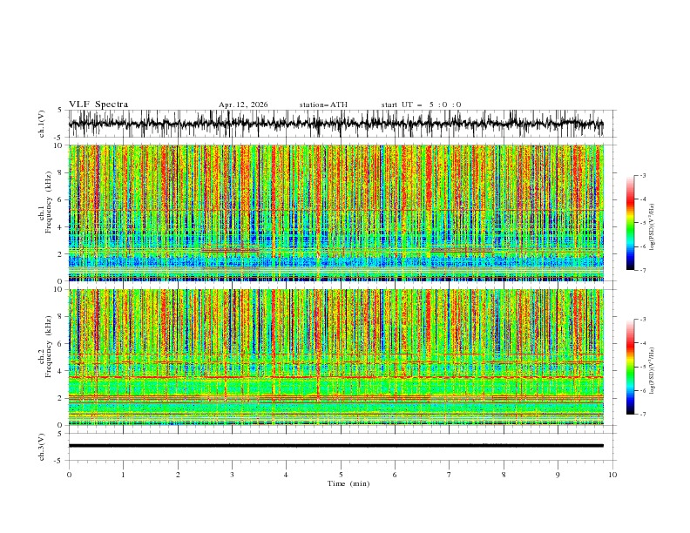This screenshot has height=533, width=690.
Task: Click time axis tick label '4'
Action: click(x=286, y=475)
